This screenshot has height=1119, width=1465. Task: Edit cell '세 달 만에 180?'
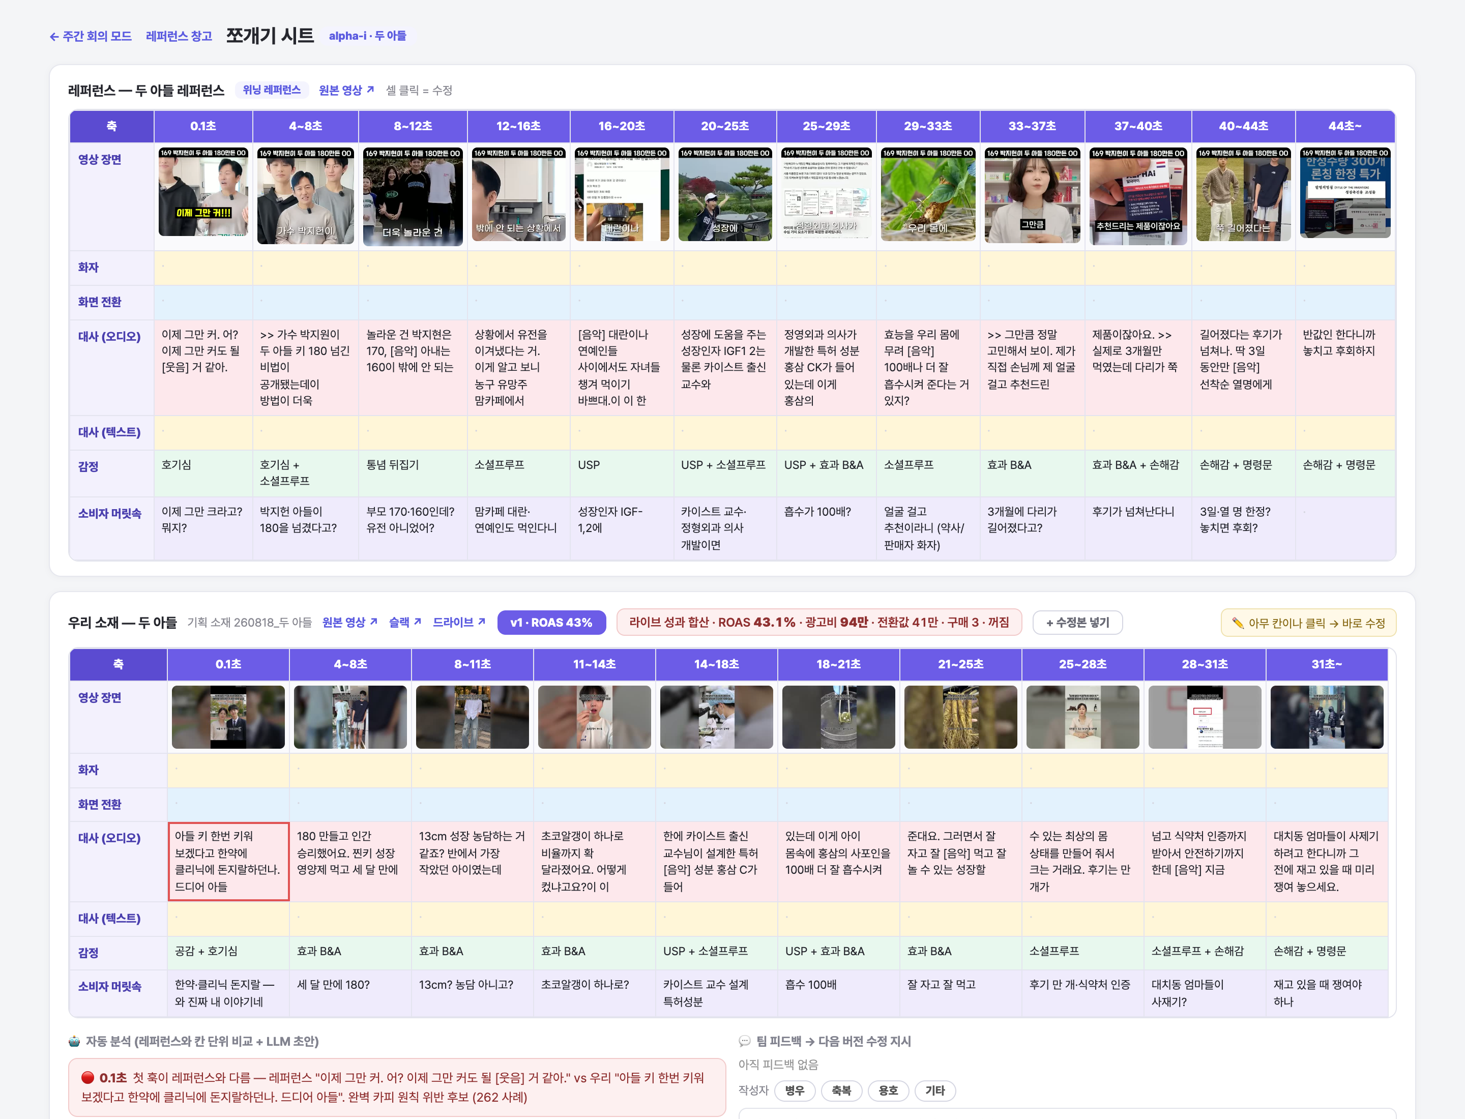click(x=350, y=993)
